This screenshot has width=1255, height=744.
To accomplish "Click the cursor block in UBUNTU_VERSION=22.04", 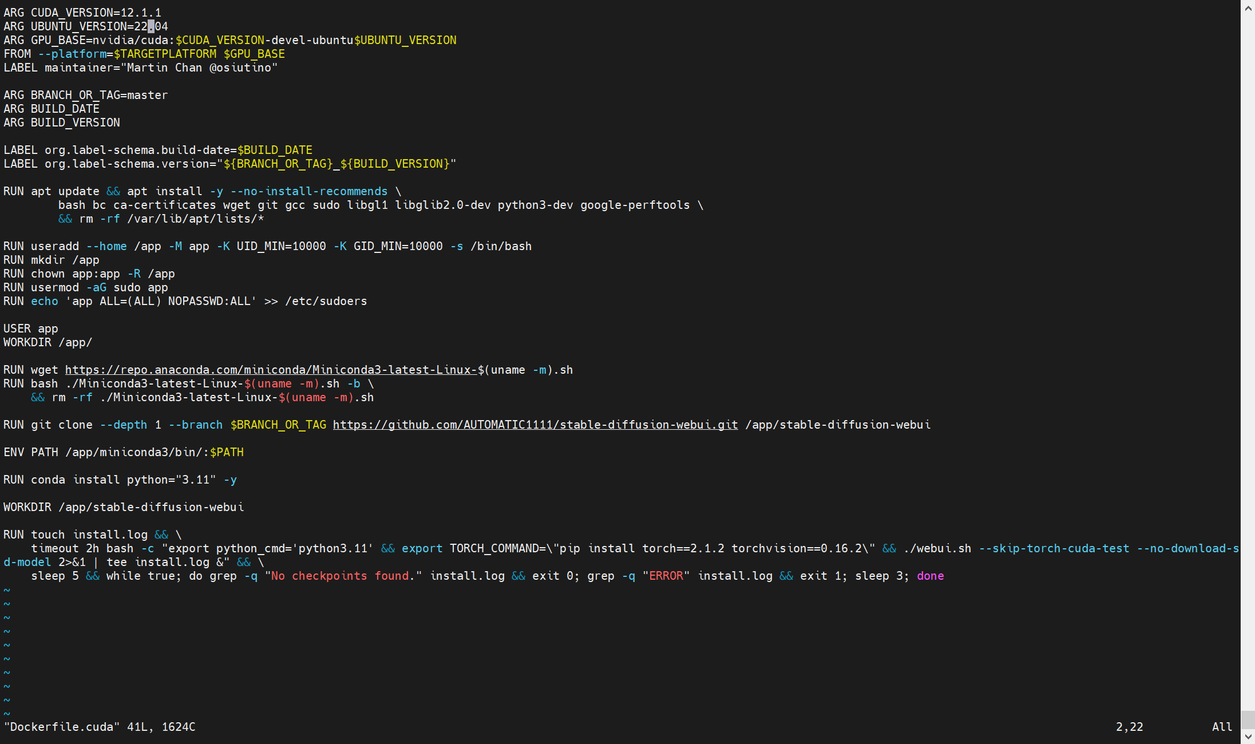I will coord(151,26).
